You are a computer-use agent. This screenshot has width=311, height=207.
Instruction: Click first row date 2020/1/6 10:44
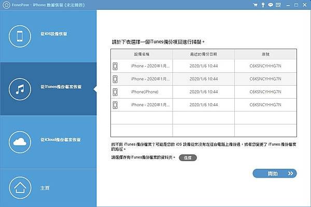[x=204, y=66]
